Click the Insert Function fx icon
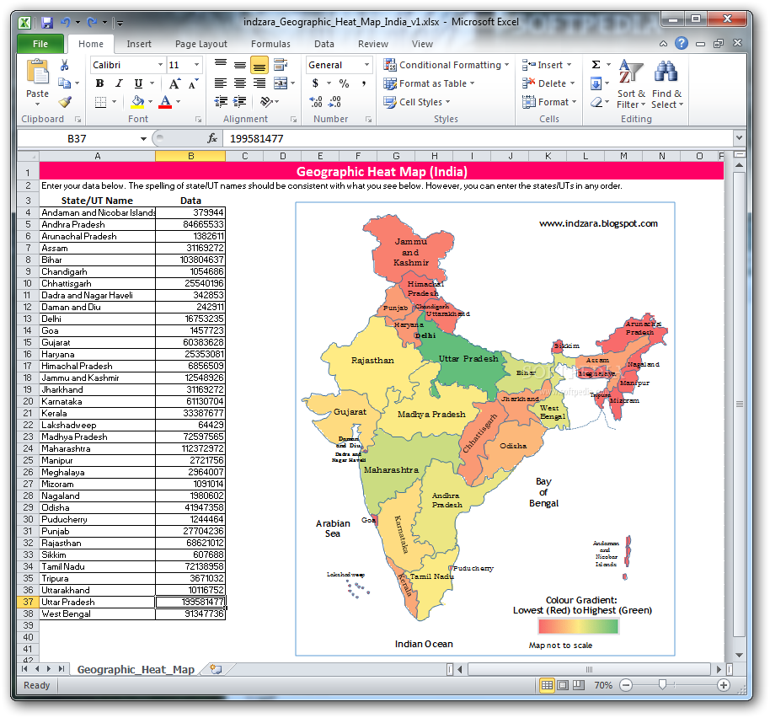Image resolution: width=770 pixels, height=718 pixels. coord(212,138)
